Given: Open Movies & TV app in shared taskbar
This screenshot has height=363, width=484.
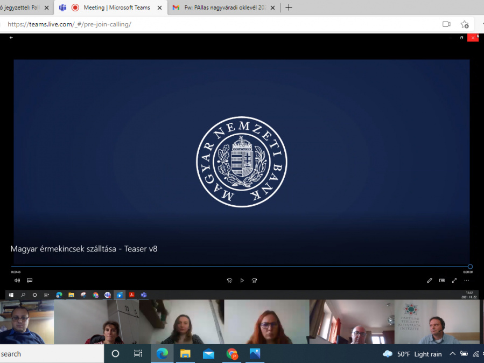Looking at the screenshot, I should click(x=120, y=295).
